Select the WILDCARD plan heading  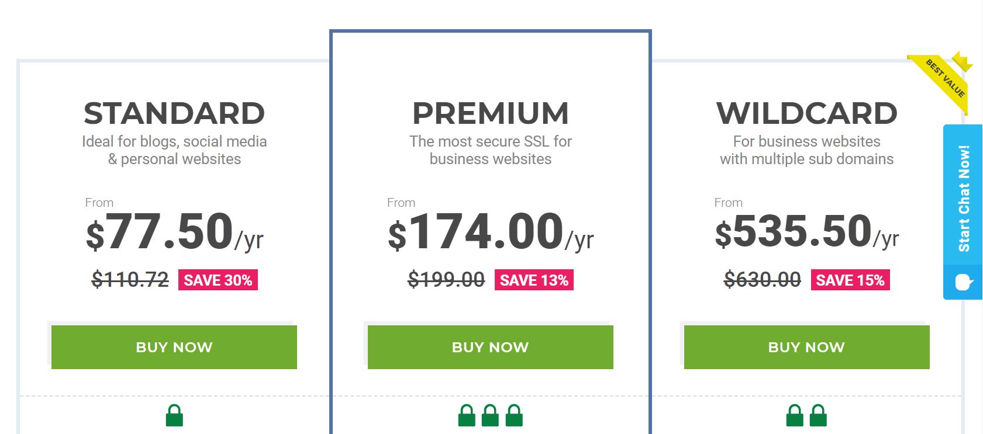(807, 113)
